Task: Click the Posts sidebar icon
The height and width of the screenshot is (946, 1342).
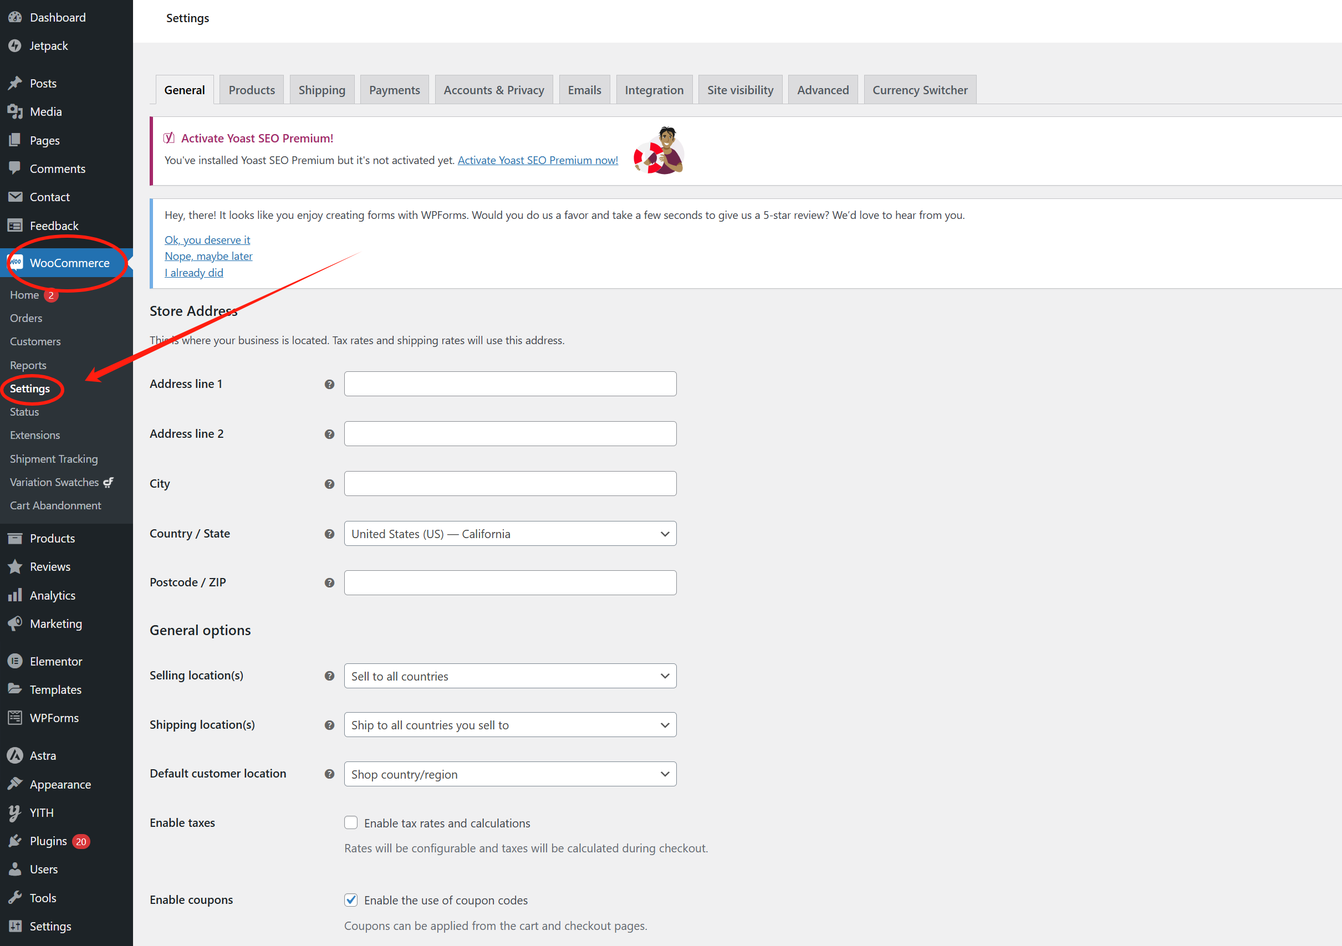Action: [x=16, y=83]
